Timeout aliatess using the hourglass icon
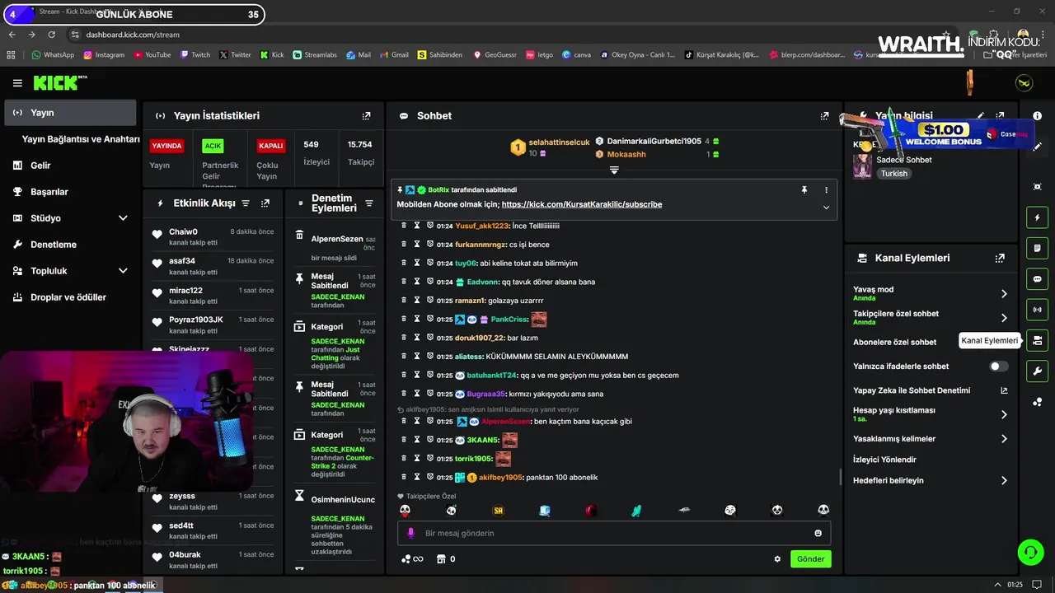Viewport: 1055px width, 593px height. (x=417, y=357)
